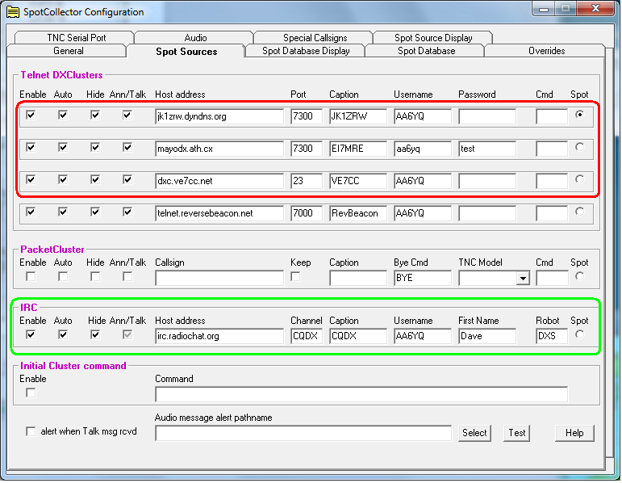The height and width of the screenshot is (483, 622).
Task: Enable the Initial Cluster command checkbox
Action: pyautogui.click(x=31, y=393)
